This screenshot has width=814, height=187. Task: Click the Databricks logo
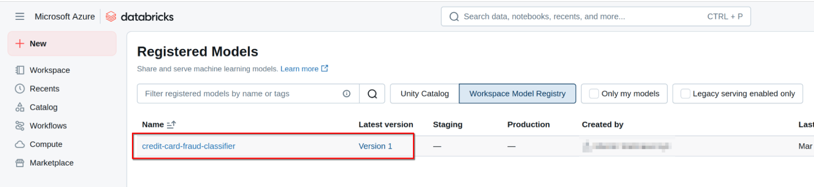(x=140, y=17)
